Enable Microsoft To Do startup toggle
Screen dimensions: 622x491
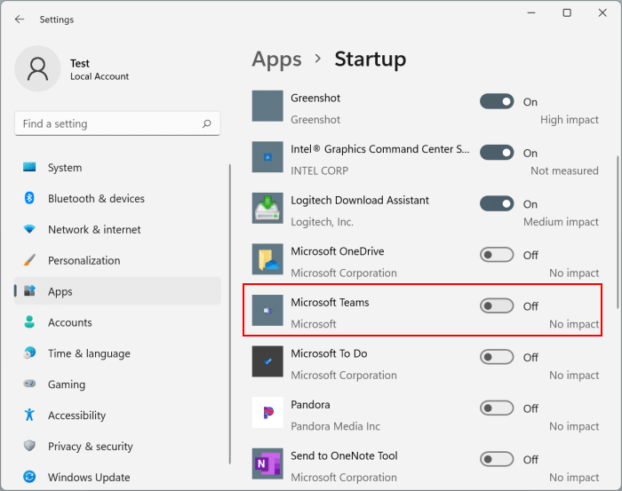tap(497, 357)
